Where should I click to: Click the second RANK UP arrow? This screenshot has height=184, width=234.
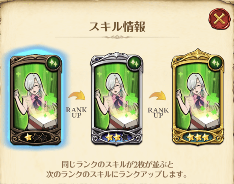pyautogui.click(x=158, y=95)
